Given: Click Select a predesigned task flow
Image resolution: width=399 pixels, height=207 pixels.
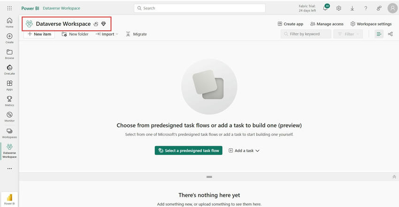Looking at the screenshot, I should pyautogui.click(x=189, y=151).
